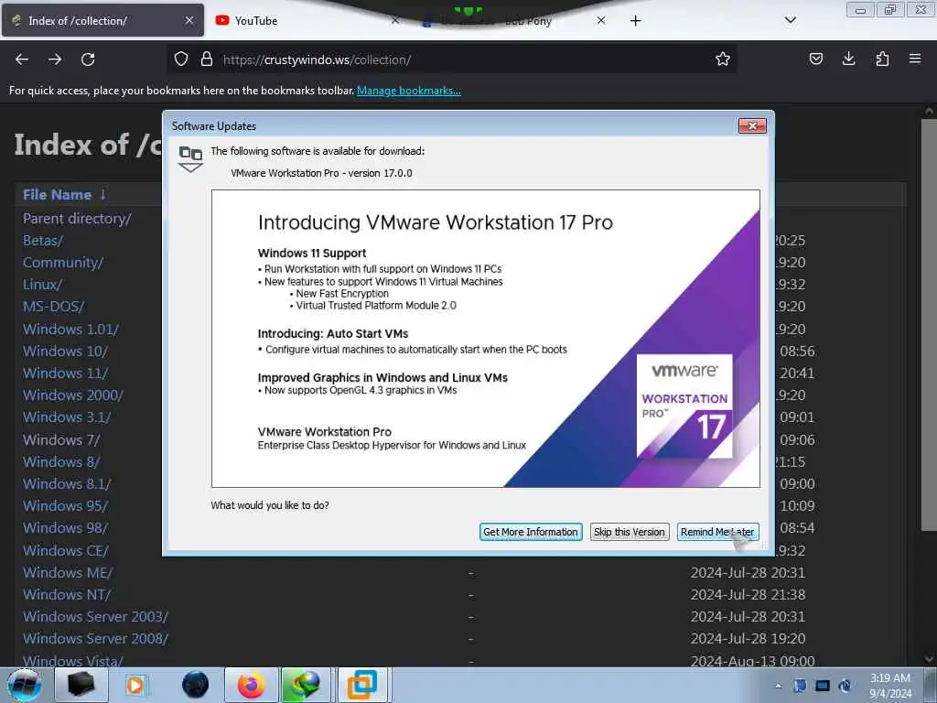Switch to the Bob Pony tab

[x=514, y=21]
